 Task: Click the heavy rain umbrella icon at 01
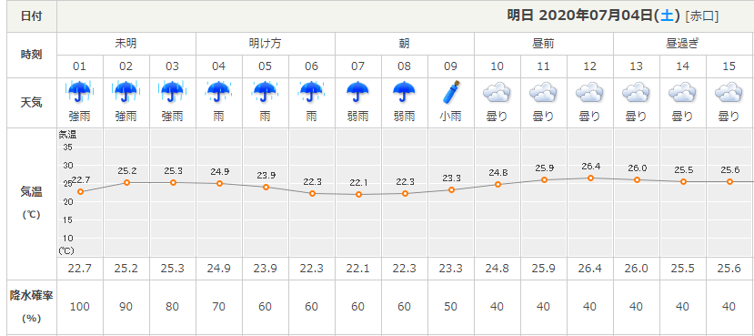79,93
